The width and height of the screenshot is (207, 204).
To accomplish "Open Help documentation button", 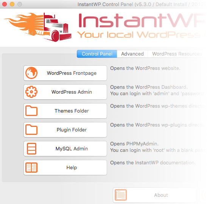I will click(x=65, y=167).
